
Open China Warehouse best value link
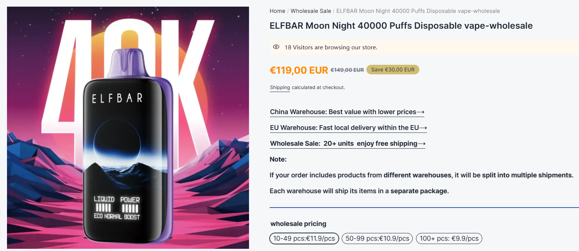[343, 112]
